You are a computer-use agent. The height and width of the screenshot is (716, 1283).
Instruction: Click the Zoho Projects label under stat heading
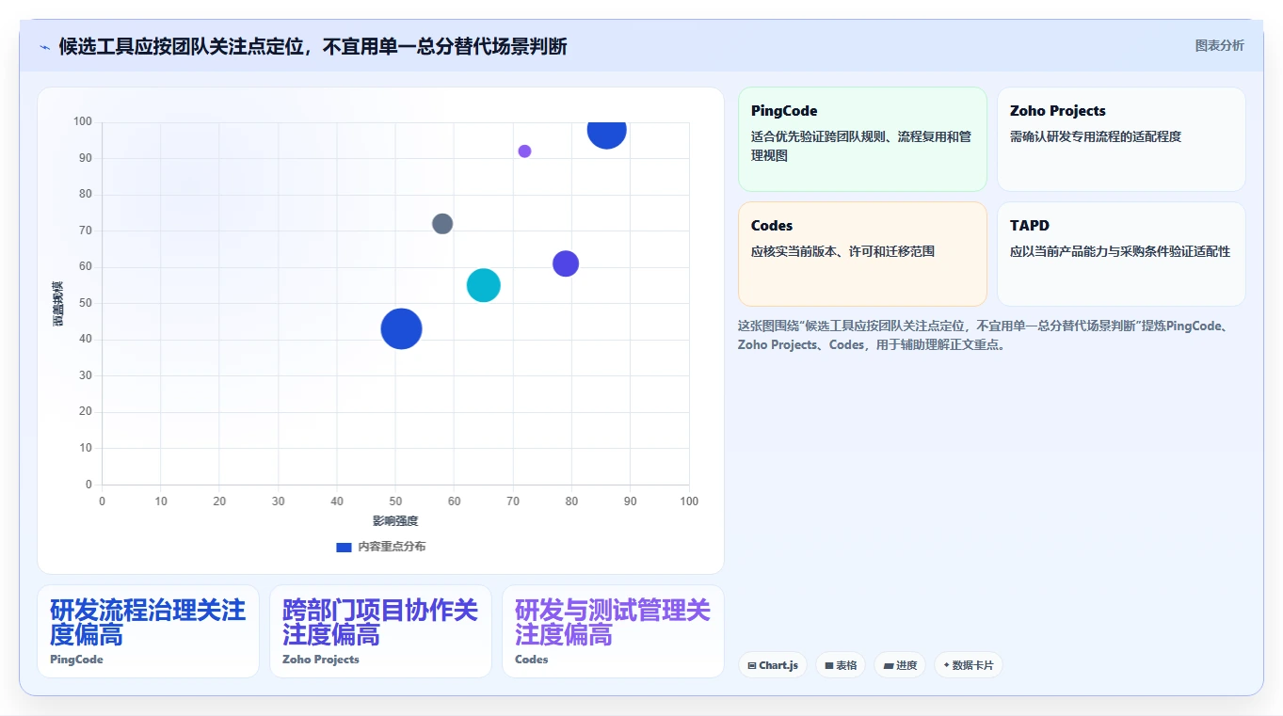(x=321, y=660)
